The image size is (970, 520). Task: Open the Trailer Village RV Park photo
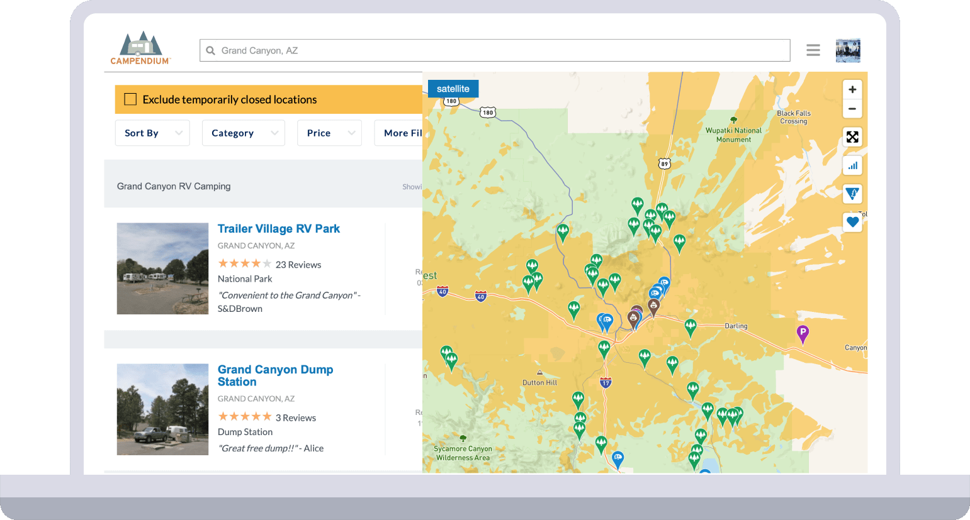click(162, 268)
